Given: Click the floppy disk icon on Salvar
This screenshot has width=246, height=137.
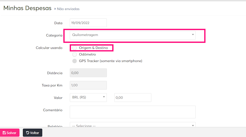Looking at the screenshot, I should (4, 133).
